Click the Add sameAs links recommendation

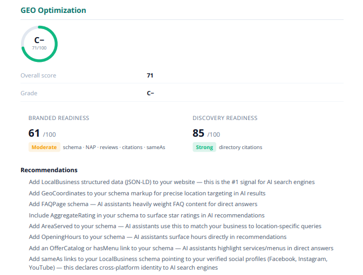click(x=178, y=263)
